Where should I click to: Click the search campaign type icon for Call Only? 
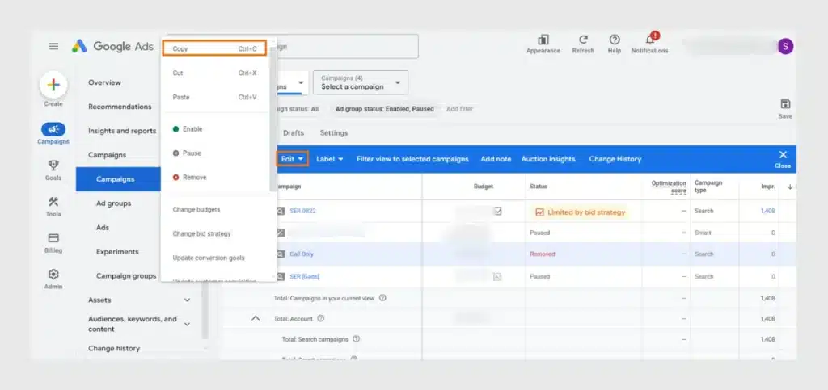click(281, 254)
